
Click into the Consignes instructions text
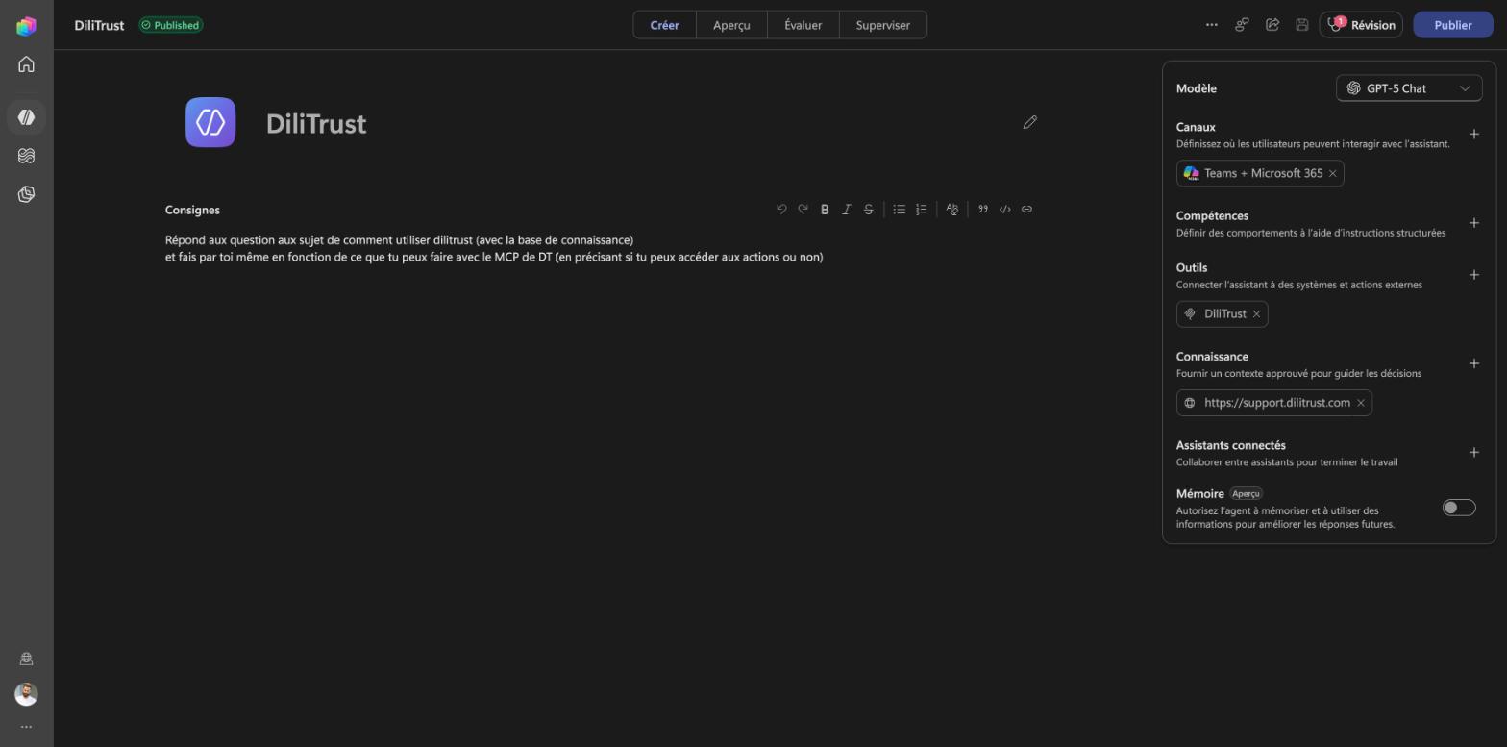click(x=494, y=249)
